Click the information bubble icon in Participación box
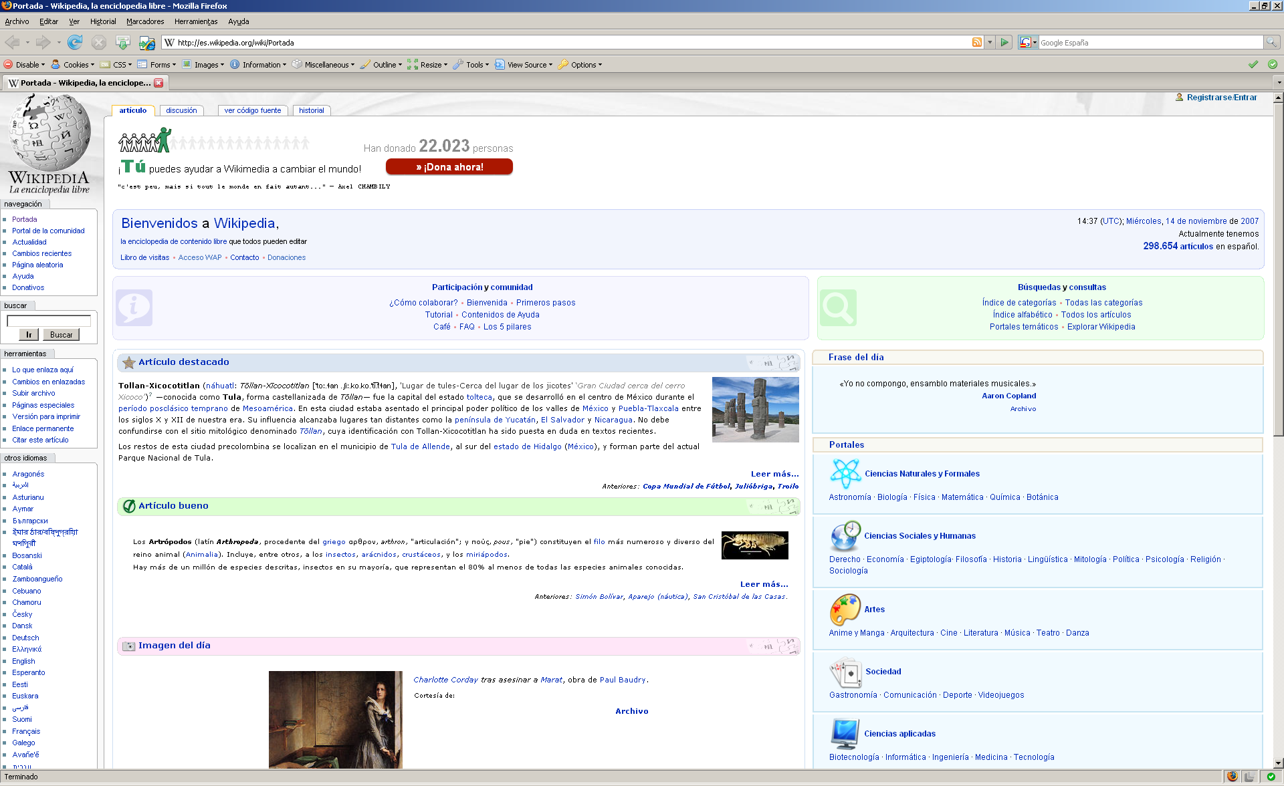Screen dimensions: 1284x786 (134, 307)
